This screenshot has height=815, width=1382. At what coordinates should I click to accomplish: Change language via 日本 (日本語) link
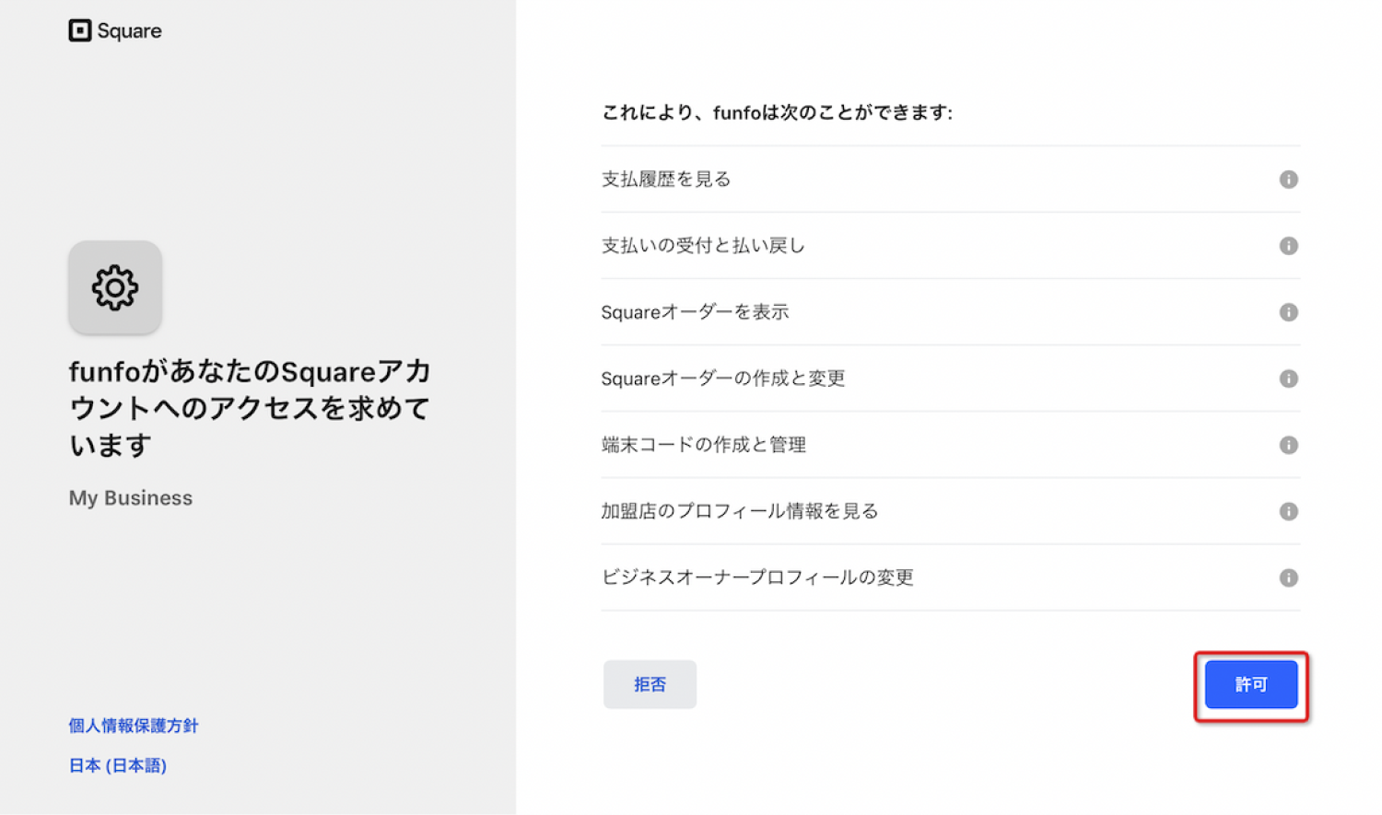click(118, 765)
